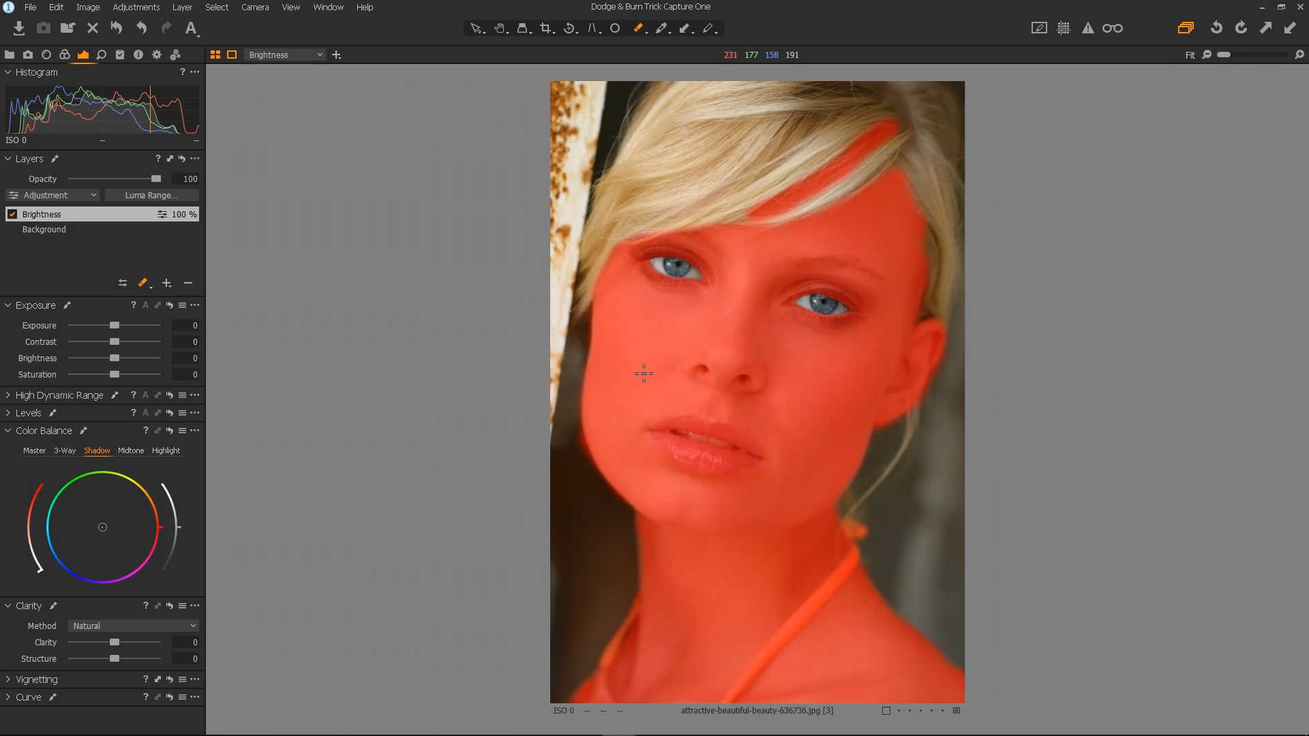Open the Clarity Method Natural dropdown
This screenshot has width=1309, height=736.
(134, 626)
